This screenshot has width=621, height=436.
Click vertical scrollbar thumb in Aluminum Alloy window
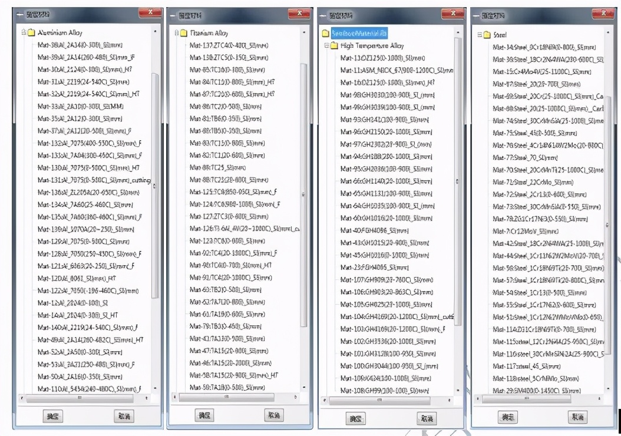(155, 186)
